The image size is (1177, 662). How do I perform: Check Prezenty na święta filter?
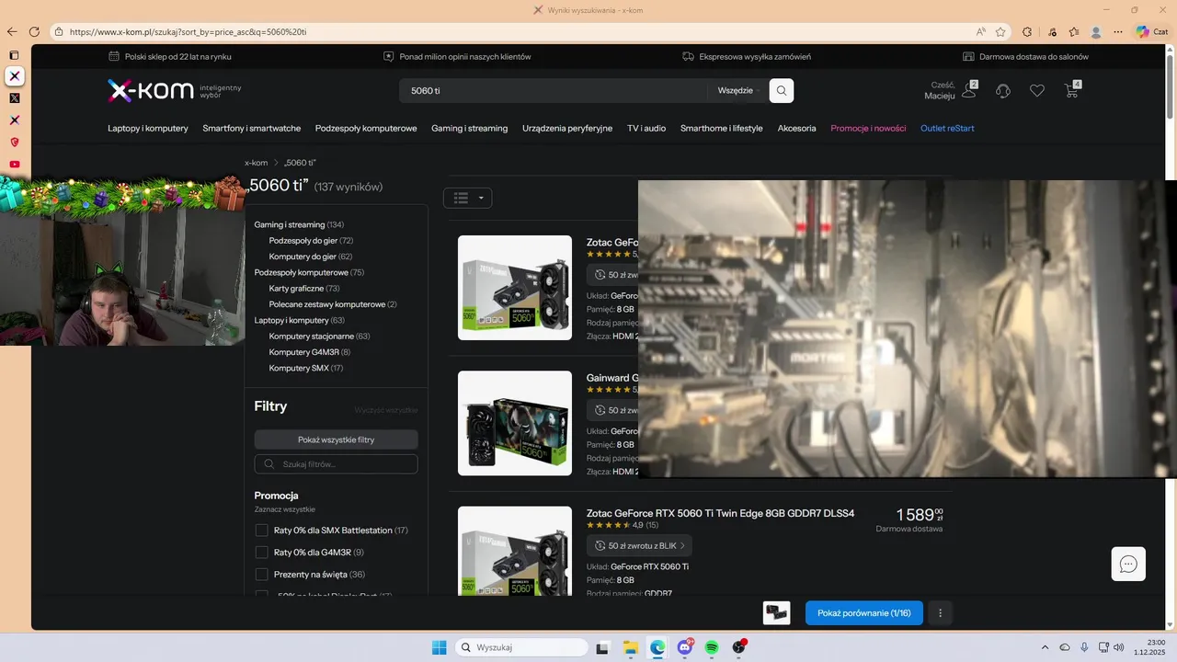(261, 575)
